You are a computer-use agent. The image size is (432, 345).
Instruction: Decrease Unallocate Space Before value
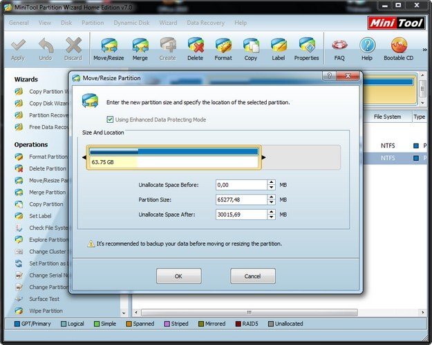point(272,188)
